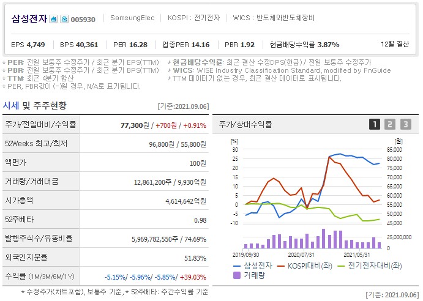Click the SamsungElec English name
The image size is (423, 301).
[x=132, y=18]
